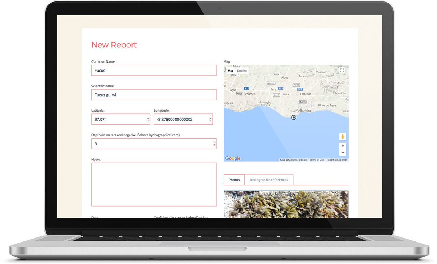Zoom out on the map
Viewport: 437px width, 264px height.
pos(343,153)
